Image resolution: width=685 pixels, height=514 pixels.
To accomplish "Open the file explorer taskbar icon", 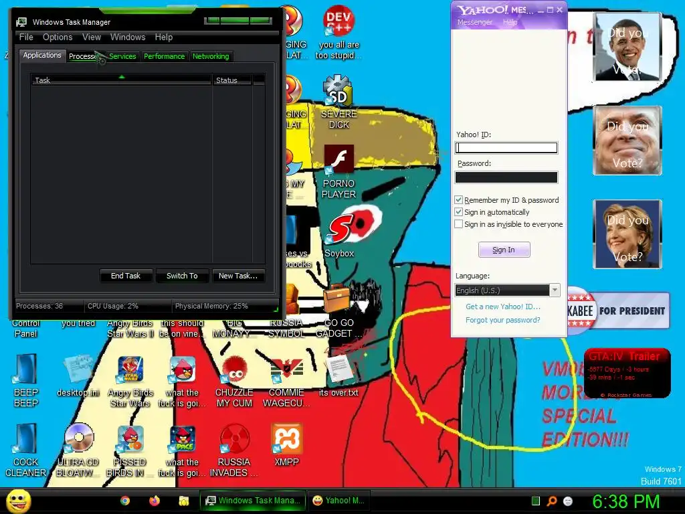I will click(x=183, y=501).
